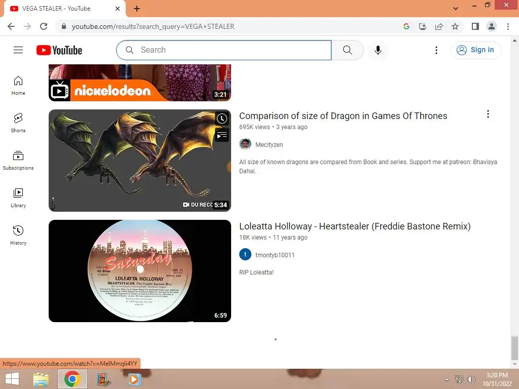Open tmontyb10011 channel avatar
Viewport: 519px width, 389px height.
(245, 255)
